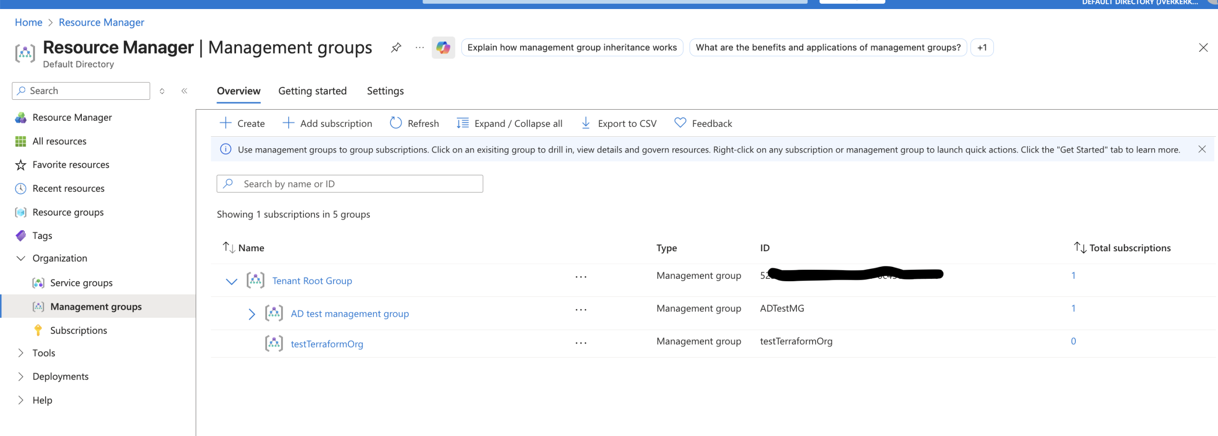
Task: Click the Search by name or ID field
Action: tap(350, 184)
